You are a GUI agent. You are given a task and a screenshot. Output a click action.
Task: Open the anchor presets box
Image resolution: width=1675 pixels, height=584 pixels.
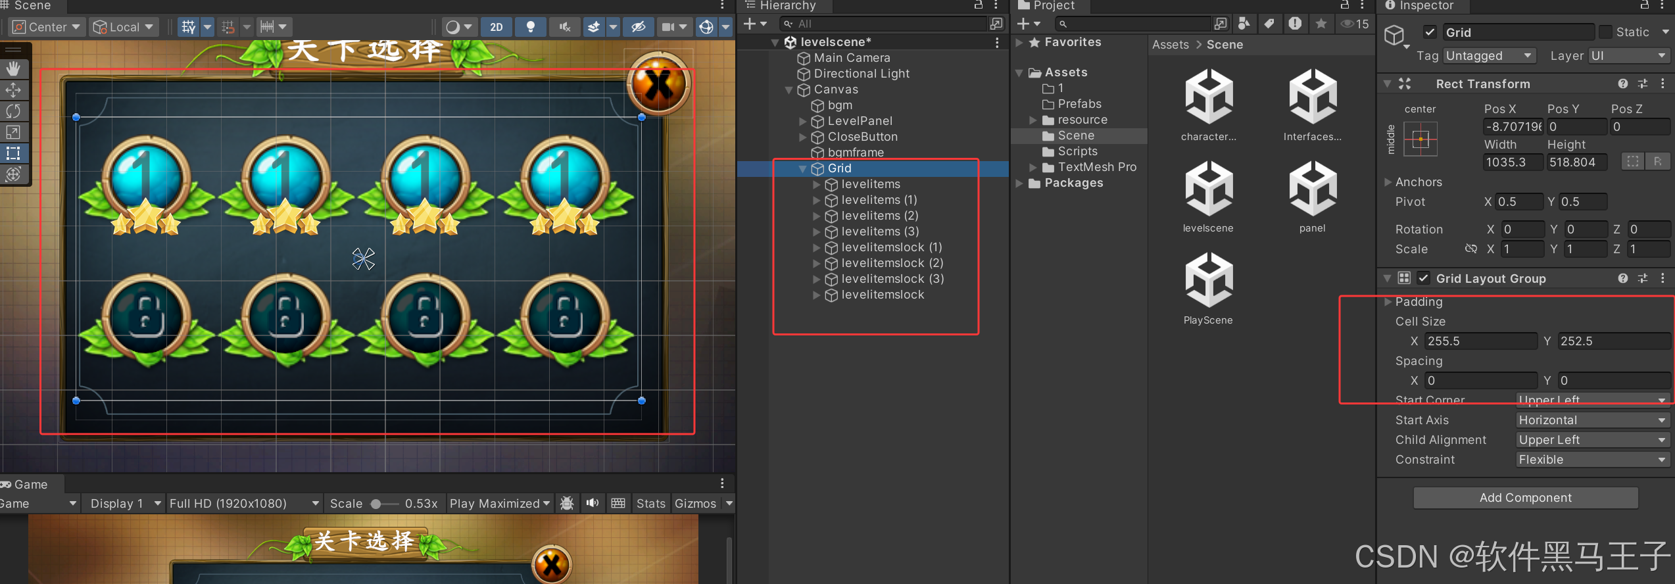click(1420, 139)
